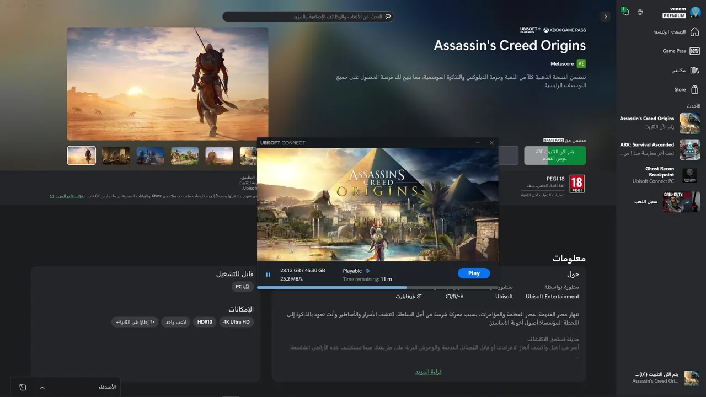Click the 60 fps+ capability tag
This screenshot has height=397, width=706.
coord(135,322)
